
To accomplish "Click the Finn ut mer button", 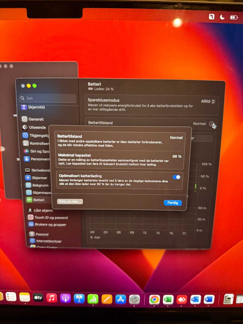I will coord(70,201).
